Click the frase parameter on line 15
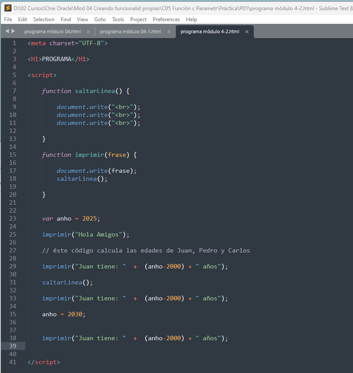Image resolution: width=353 pixels, height=373 pixels. 117,155
